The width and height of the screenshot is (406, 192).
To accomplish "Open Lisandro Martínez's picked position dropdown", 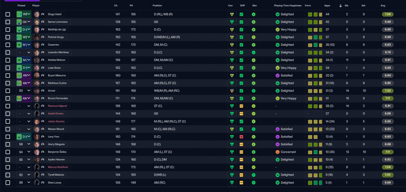I will click(x=24, y=52).
